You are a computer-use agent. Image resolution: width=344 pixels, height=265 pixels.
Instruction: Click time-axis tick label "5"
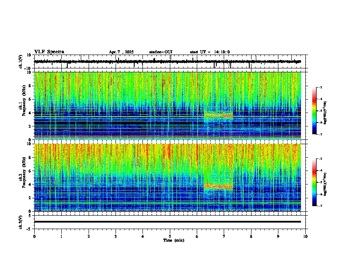point(170,236)
